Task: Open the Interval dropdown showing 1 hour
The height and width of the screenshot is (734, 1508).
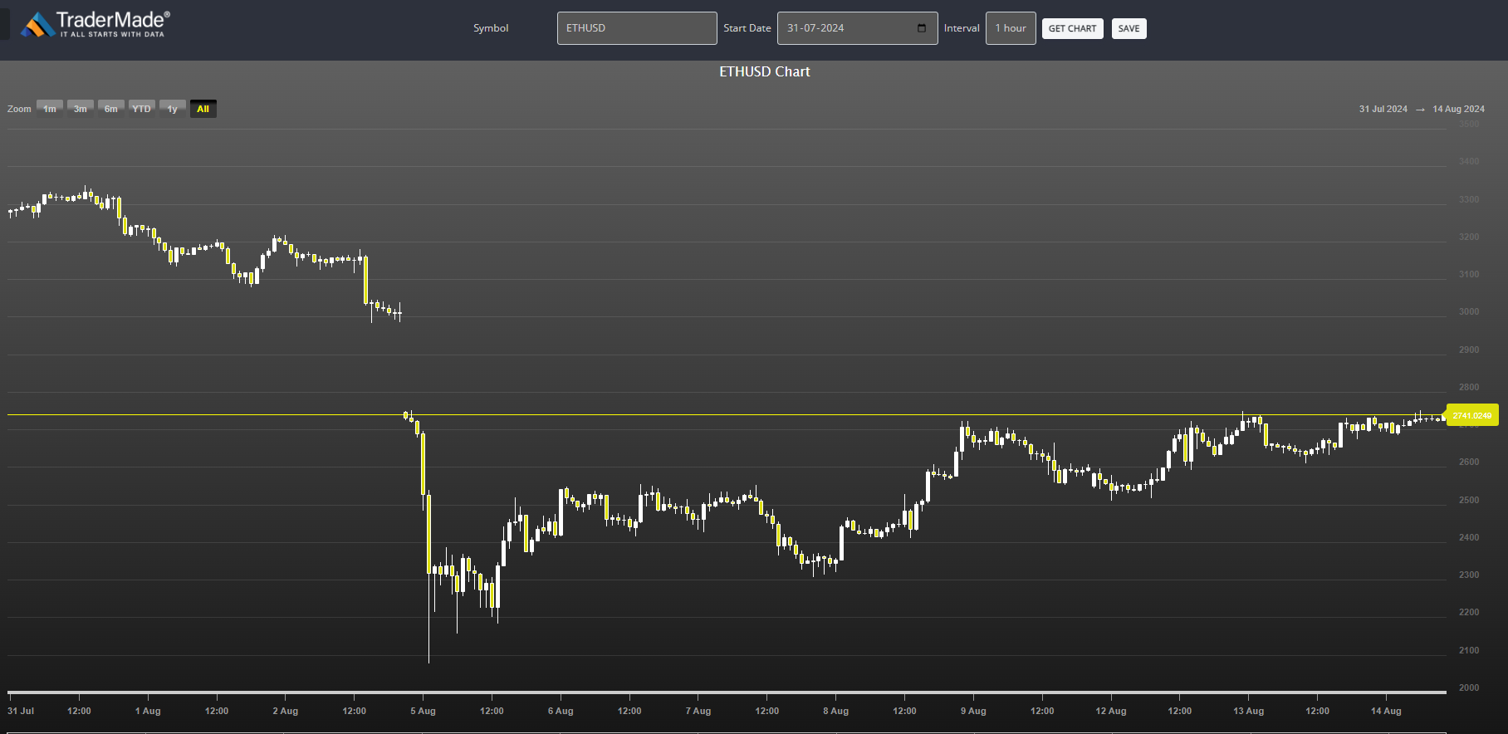Action: point(1011,28)
